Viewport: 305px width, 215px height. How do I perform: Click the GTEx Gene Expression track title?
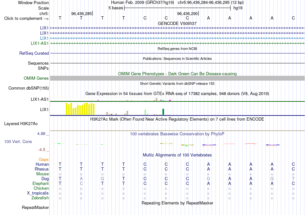click(177, 94)
